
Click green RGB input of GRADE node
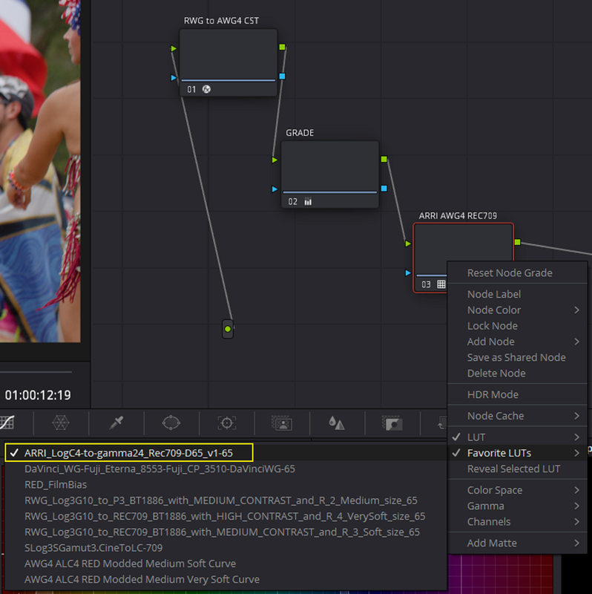pos(274,160)
